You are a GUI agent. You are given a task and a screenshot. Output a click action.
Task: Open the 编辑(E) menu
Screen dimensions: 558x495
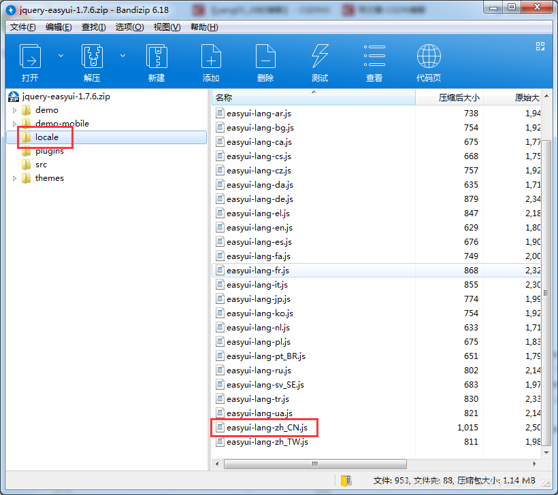click(x=59, y=27)
